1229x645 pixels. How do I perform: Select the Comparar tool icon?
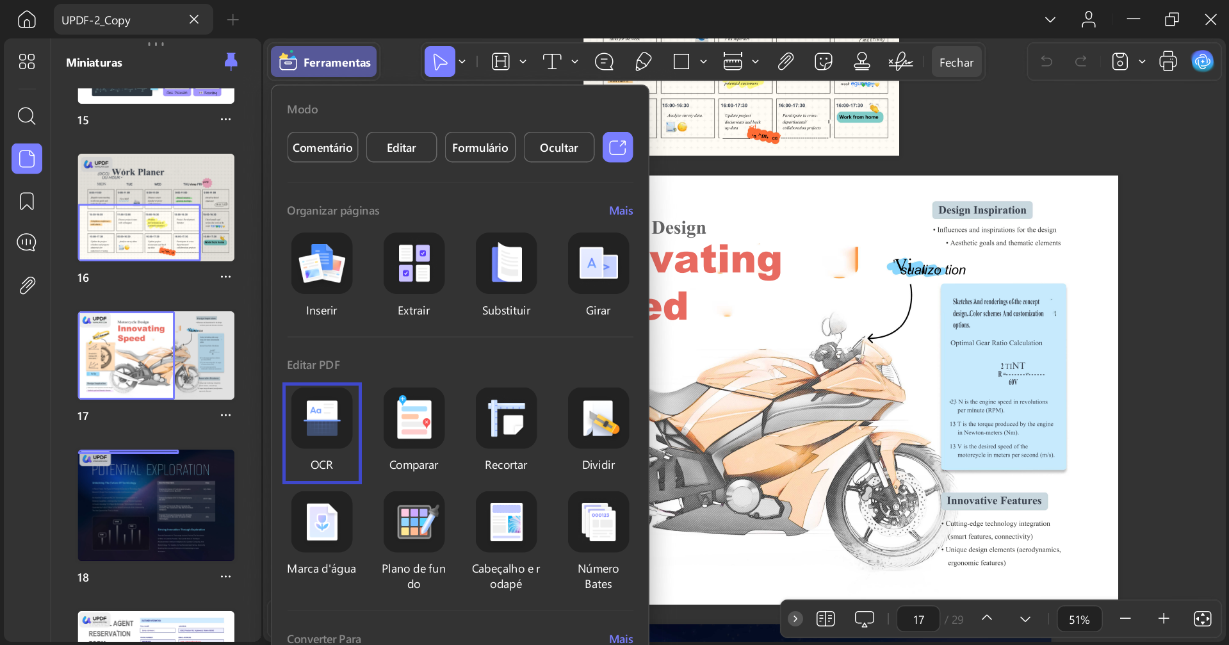414,418
